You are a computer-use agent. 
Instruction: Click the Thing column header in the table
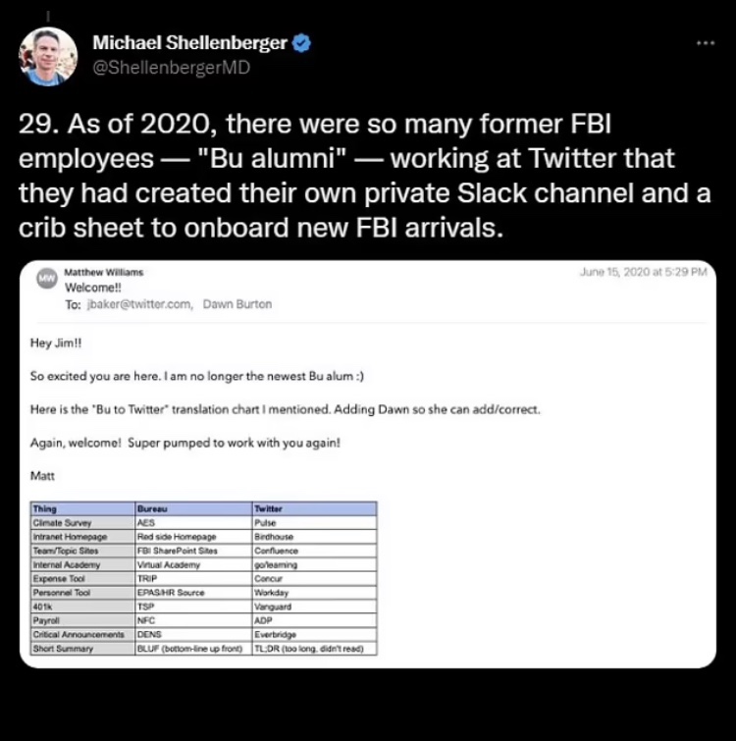(x=45, y=509)
